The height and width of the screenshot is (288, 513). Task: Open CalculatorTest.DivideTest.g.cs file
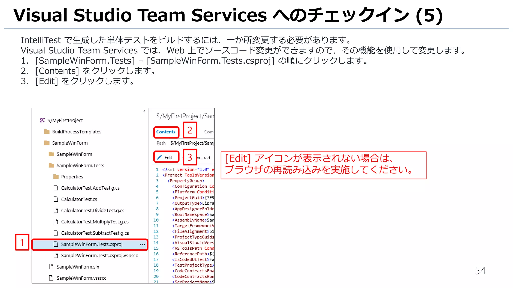(93, 210)
